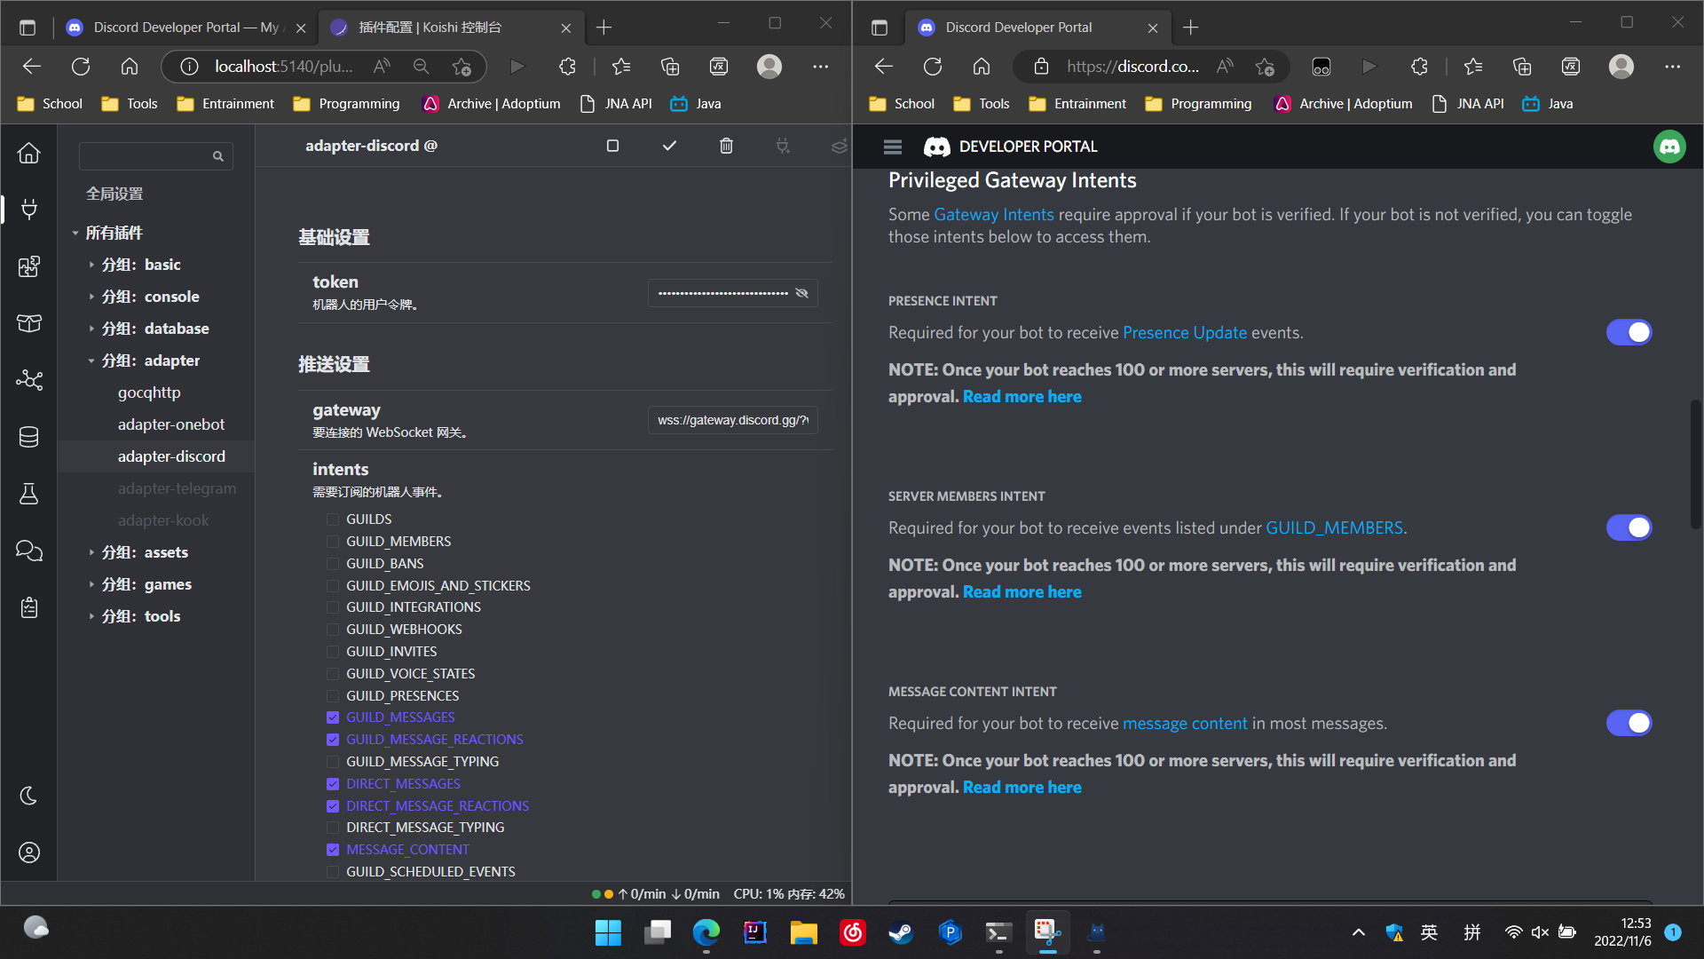The image size is (1704, 959).
Task: Open the Gateway Intents documentation link
Action: click(993, 214)
